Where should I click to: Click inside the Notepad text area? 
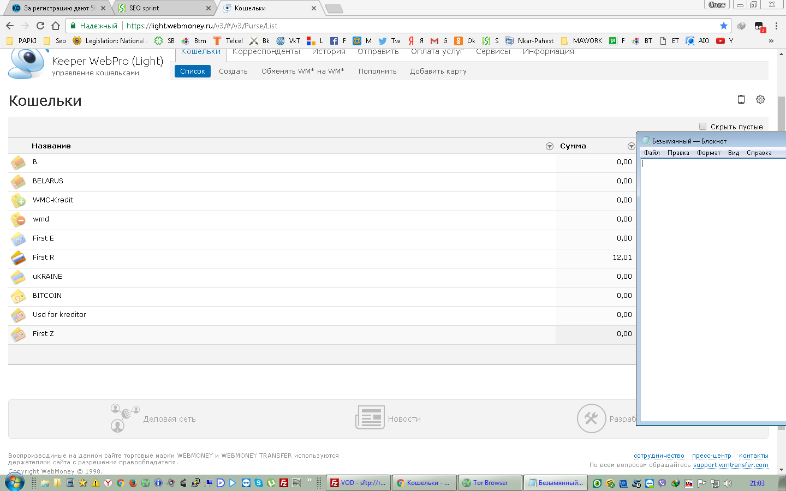point(713,289)
